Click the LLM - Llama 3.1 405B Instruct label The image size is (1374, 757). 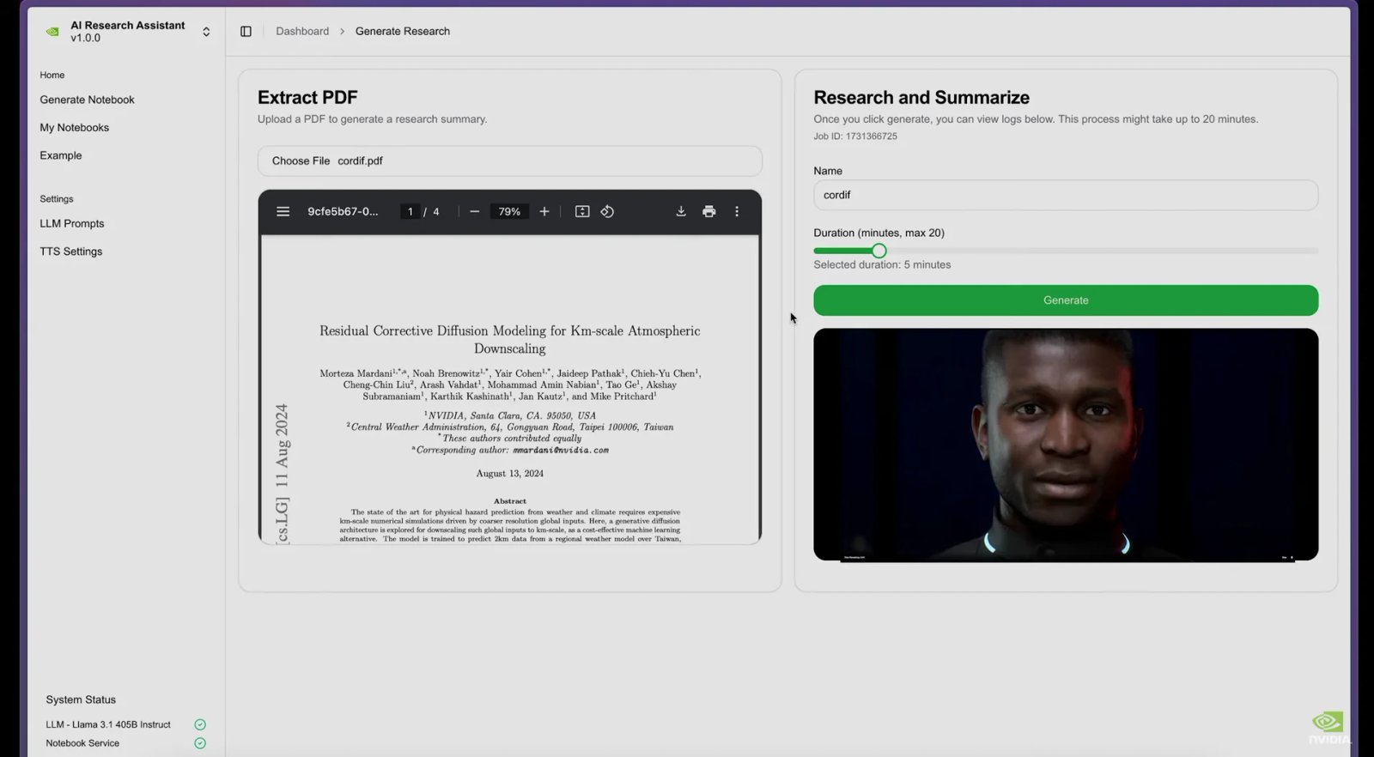click(108, 725)
